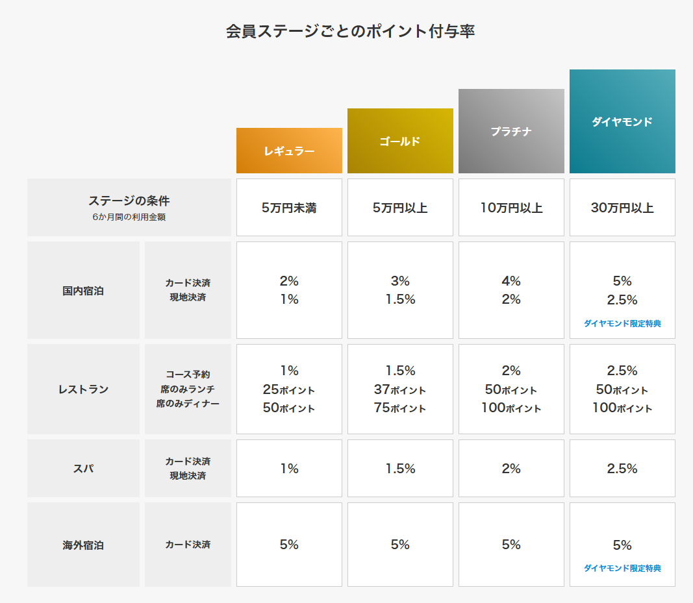Select the スパ category cell
The width and height of the screenshot is (693, 603).
83,468
